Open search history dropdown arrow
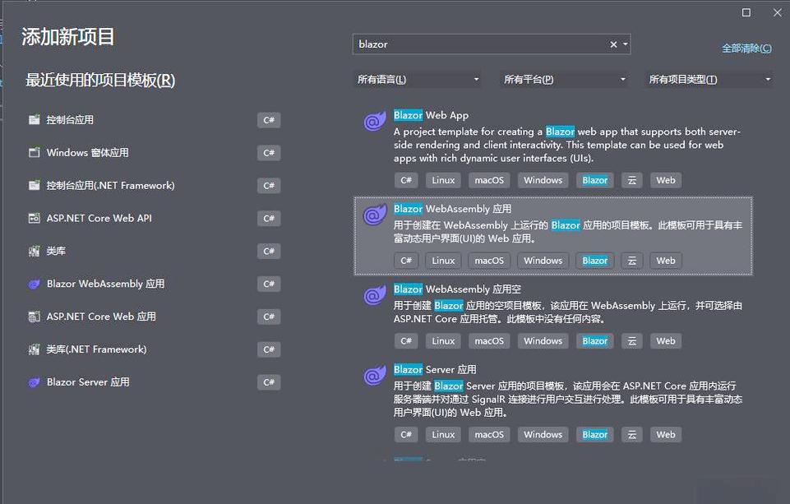The height and width of the screenshot is (504, 790). click(x=626, y=44)
